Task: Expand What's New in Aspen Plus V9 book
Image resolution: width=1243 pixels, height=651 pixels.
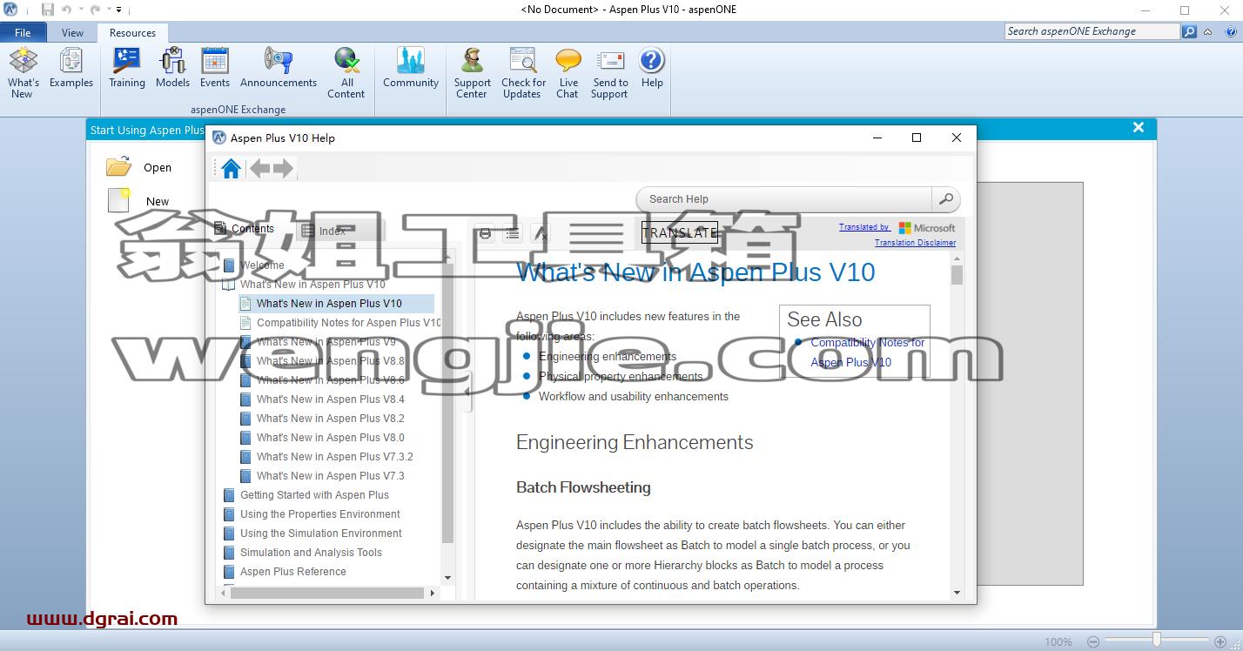Action: tap(246, 342)
